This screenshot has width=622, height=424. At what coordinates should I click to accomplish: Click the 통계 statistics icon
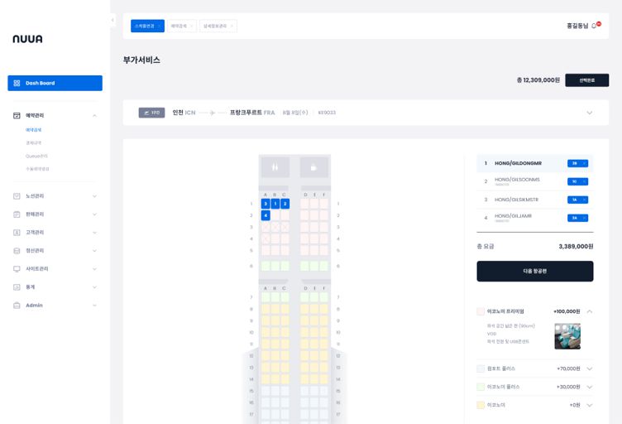pyautogui.click(x=17, y=287)
